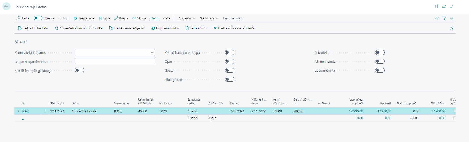The height and width of the screenshot is (142, 469).
Task: Toggle the Greina switch
Action: (38, 18)
